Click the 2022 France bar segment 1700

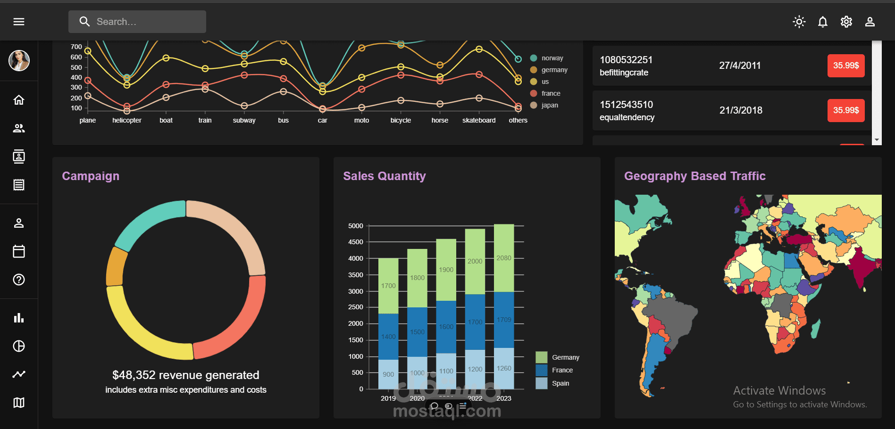click(475, 322)
